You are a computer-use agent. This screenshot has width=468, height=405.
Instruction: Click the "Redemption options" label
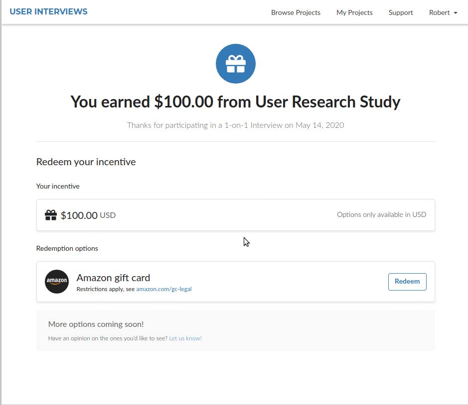click(67, 248)
